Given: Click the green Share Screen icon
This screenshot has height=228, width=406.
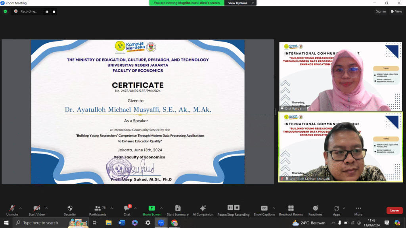Looking at the screenshot, I should 151,208.
